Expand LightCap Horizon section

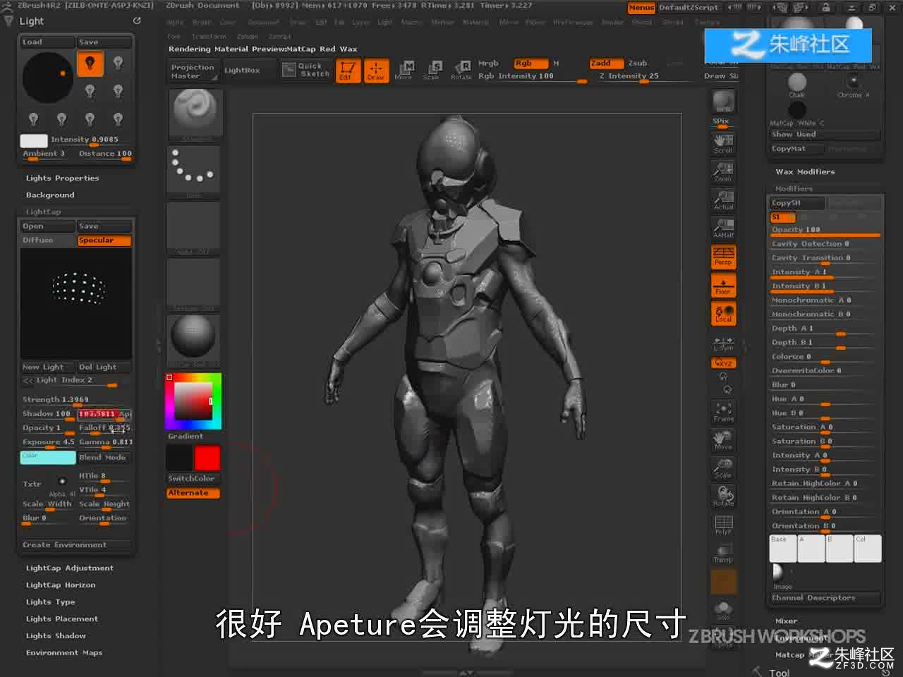61,585
